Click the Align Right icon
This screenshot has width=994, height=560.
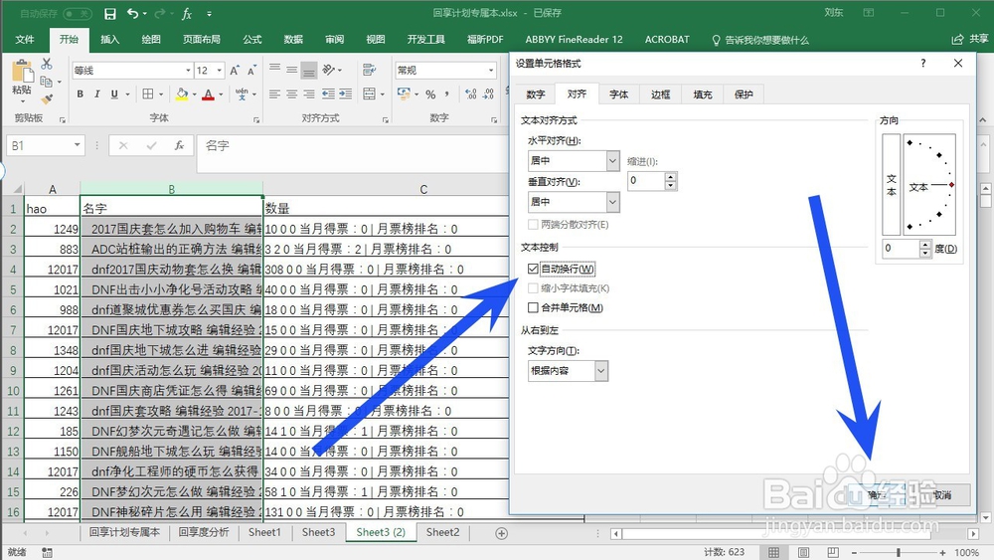click(x=309, y=93)
